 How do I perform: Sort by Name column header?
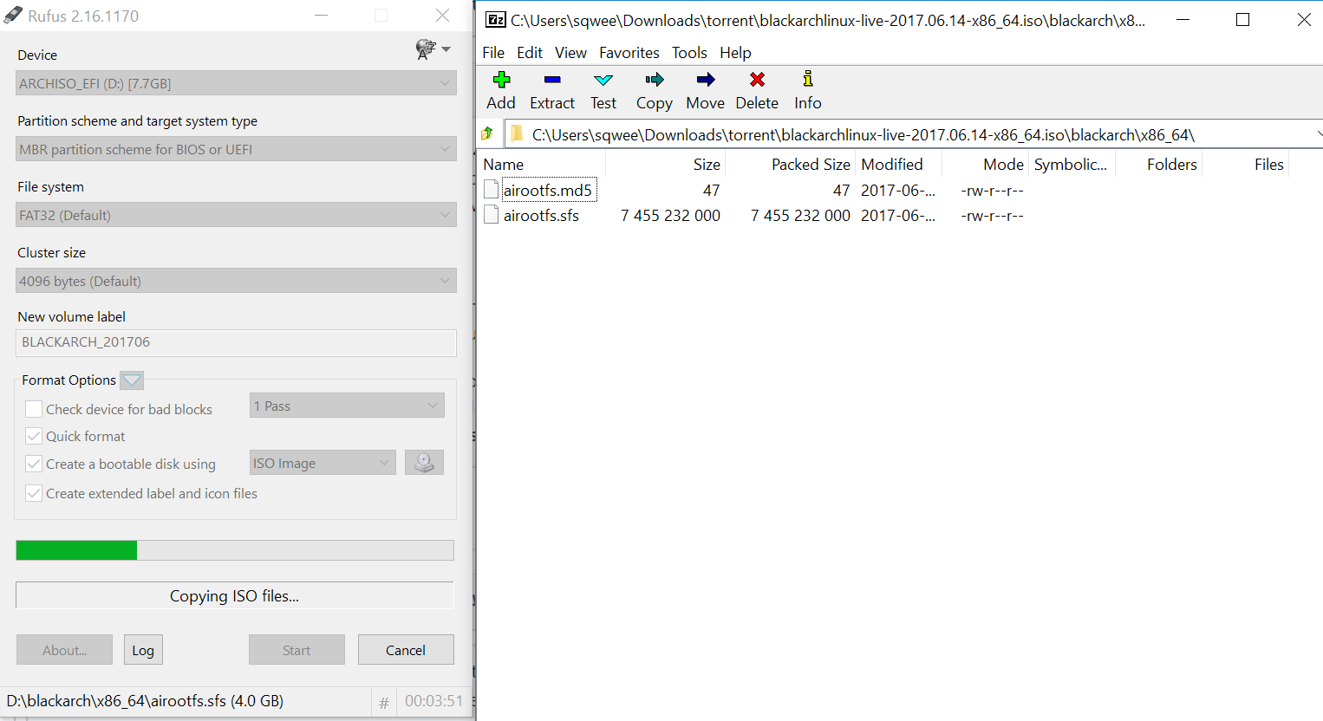click(542, 164)
